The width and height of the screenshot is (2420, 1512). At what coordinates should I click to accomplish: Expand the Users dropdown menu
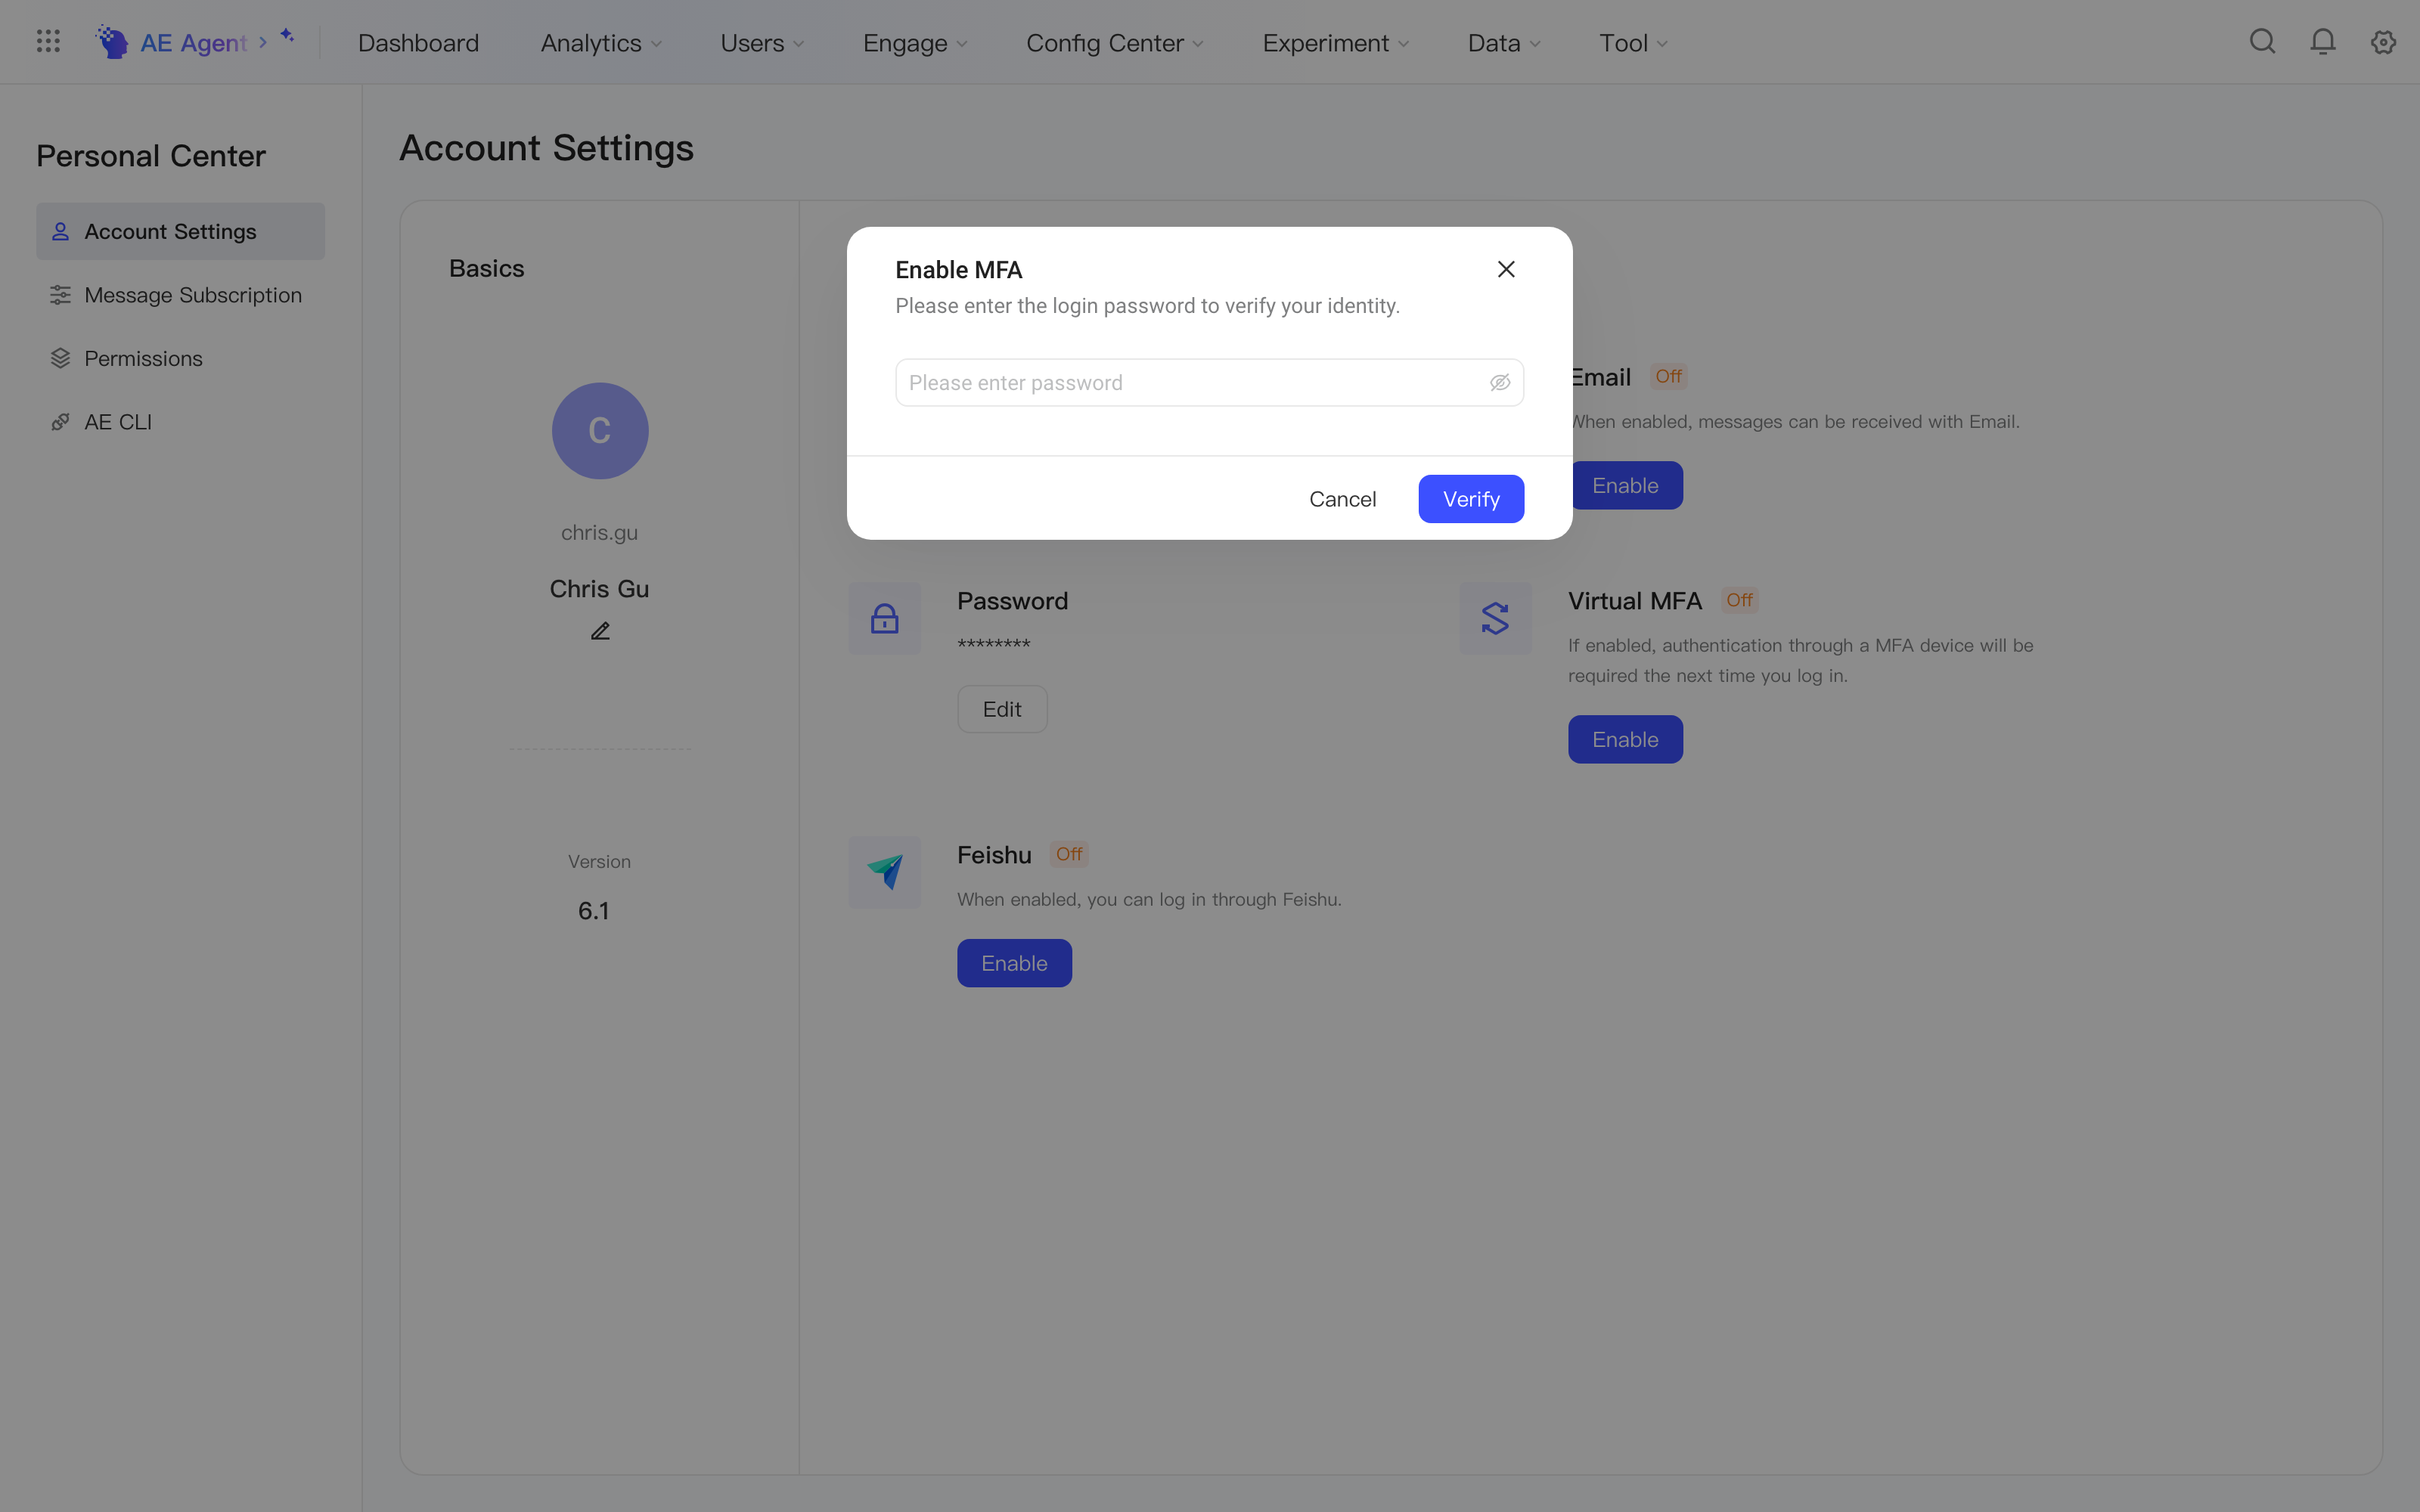coord(762,43)
